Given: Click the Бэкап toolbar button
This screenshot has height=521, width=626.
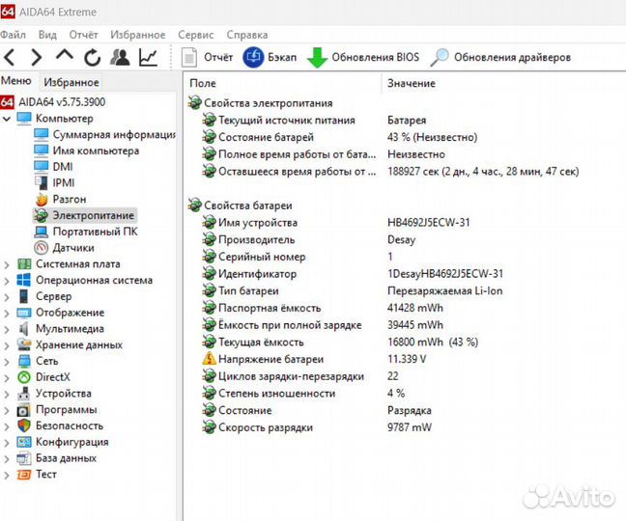Looking at the screenshot, I should (x=270, y=57).
